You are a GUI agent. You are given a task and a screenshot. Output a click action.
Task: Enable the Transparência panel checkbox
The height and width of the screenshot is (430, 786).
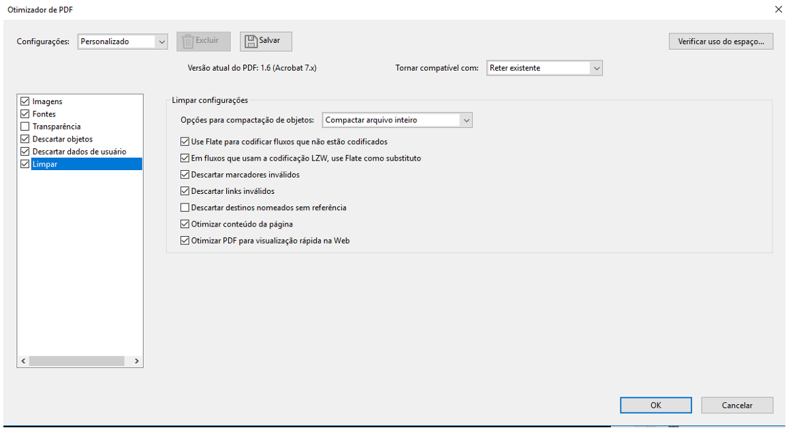25,127
